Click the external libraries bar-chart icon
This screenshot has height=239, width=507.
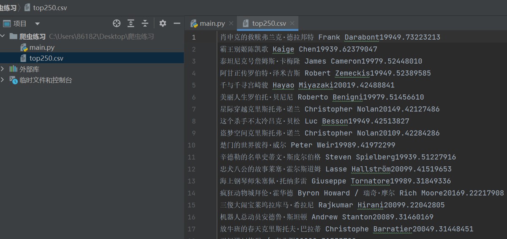[x=14, y=69]
